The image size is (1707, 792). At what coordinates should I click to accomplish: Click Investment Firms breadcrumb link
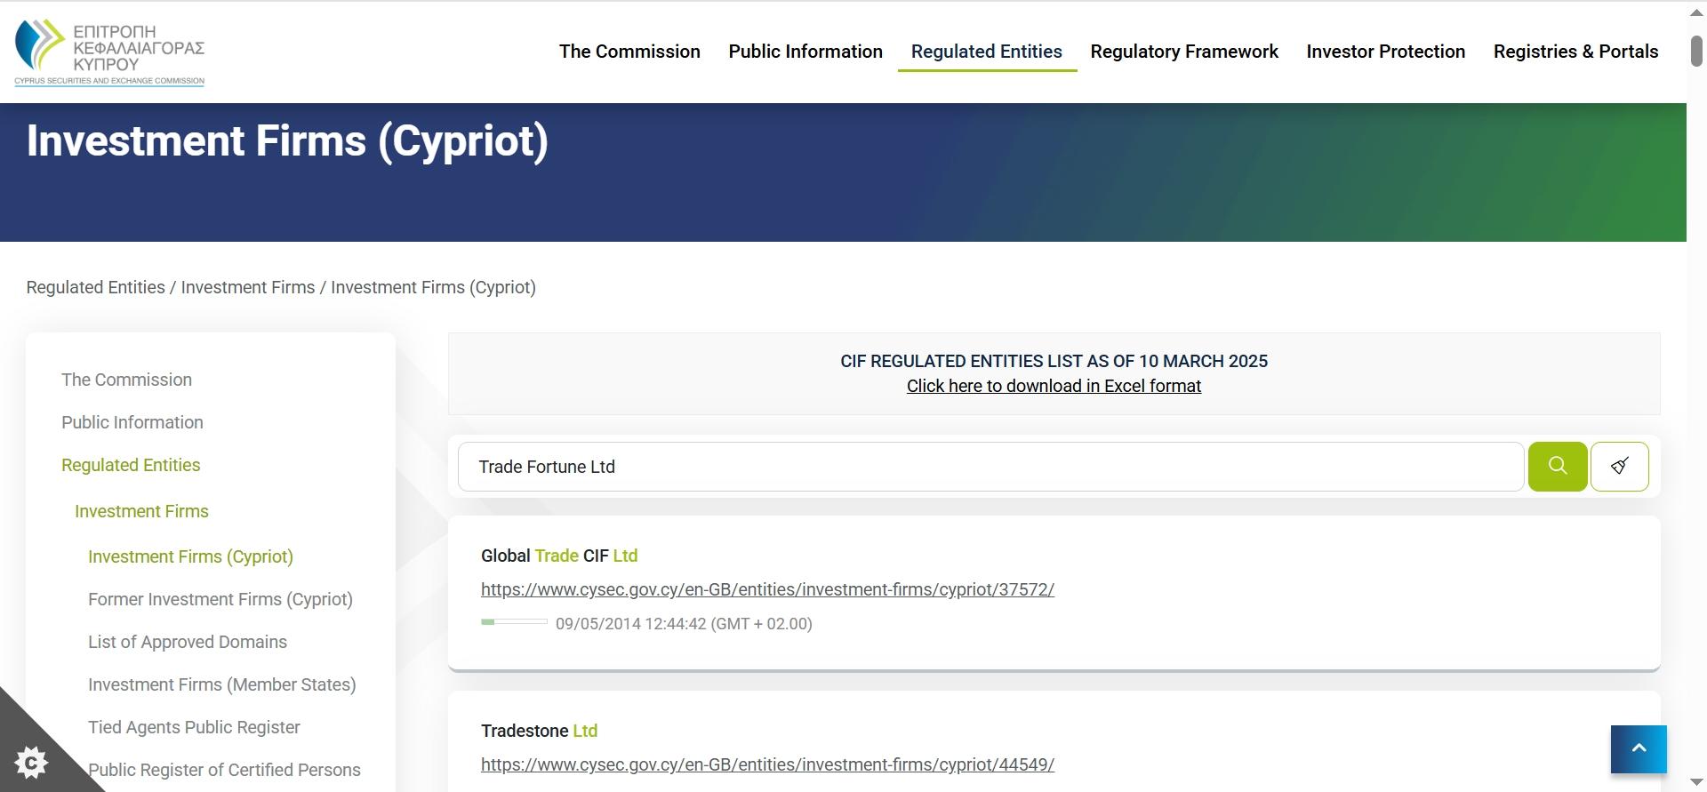248,287
